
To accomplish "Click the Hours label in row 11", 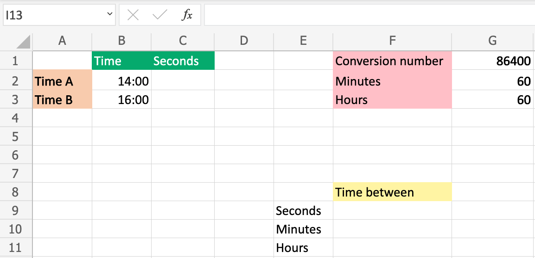I will click(x=303, y=248).
